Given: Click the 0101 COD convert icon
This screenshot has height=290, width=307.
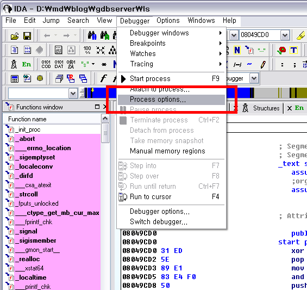Looking at the screenshot, I should tap(46, 64).
